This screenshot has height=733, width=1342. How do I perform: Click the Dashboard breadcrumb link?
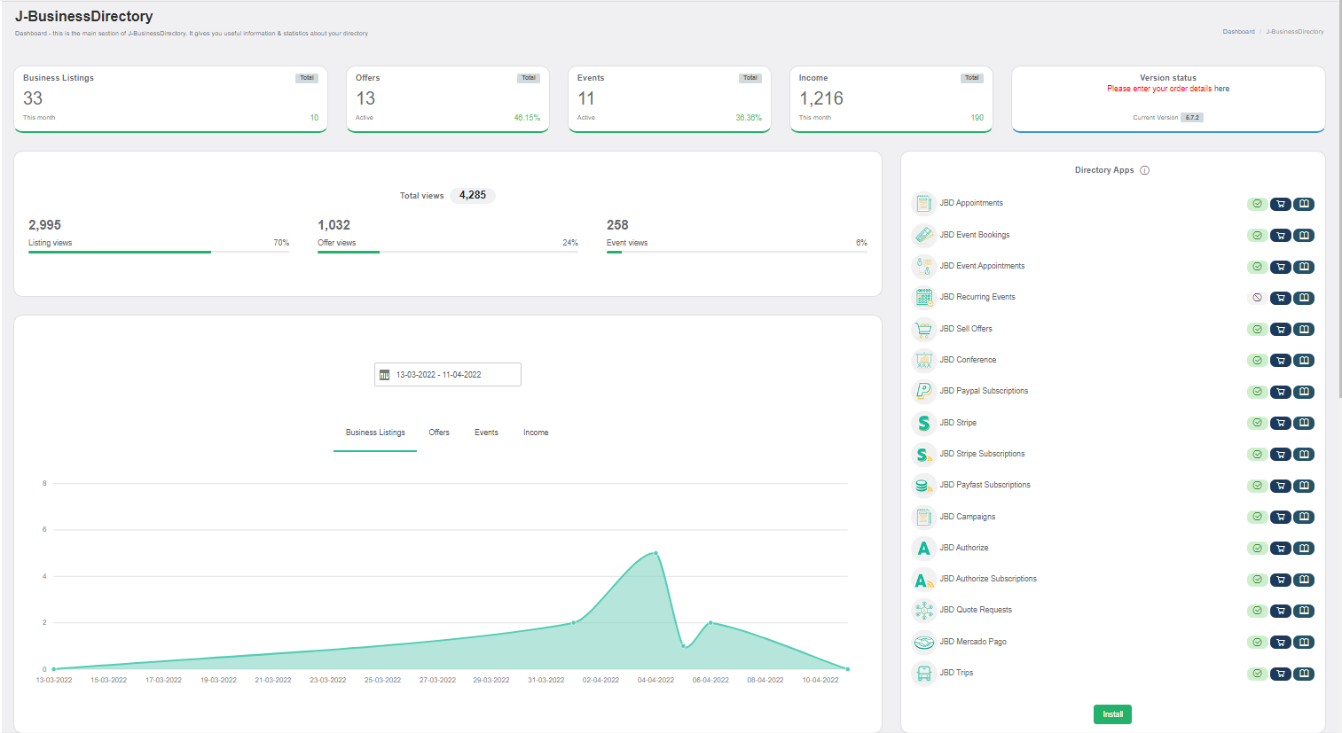click(1238, 32)
